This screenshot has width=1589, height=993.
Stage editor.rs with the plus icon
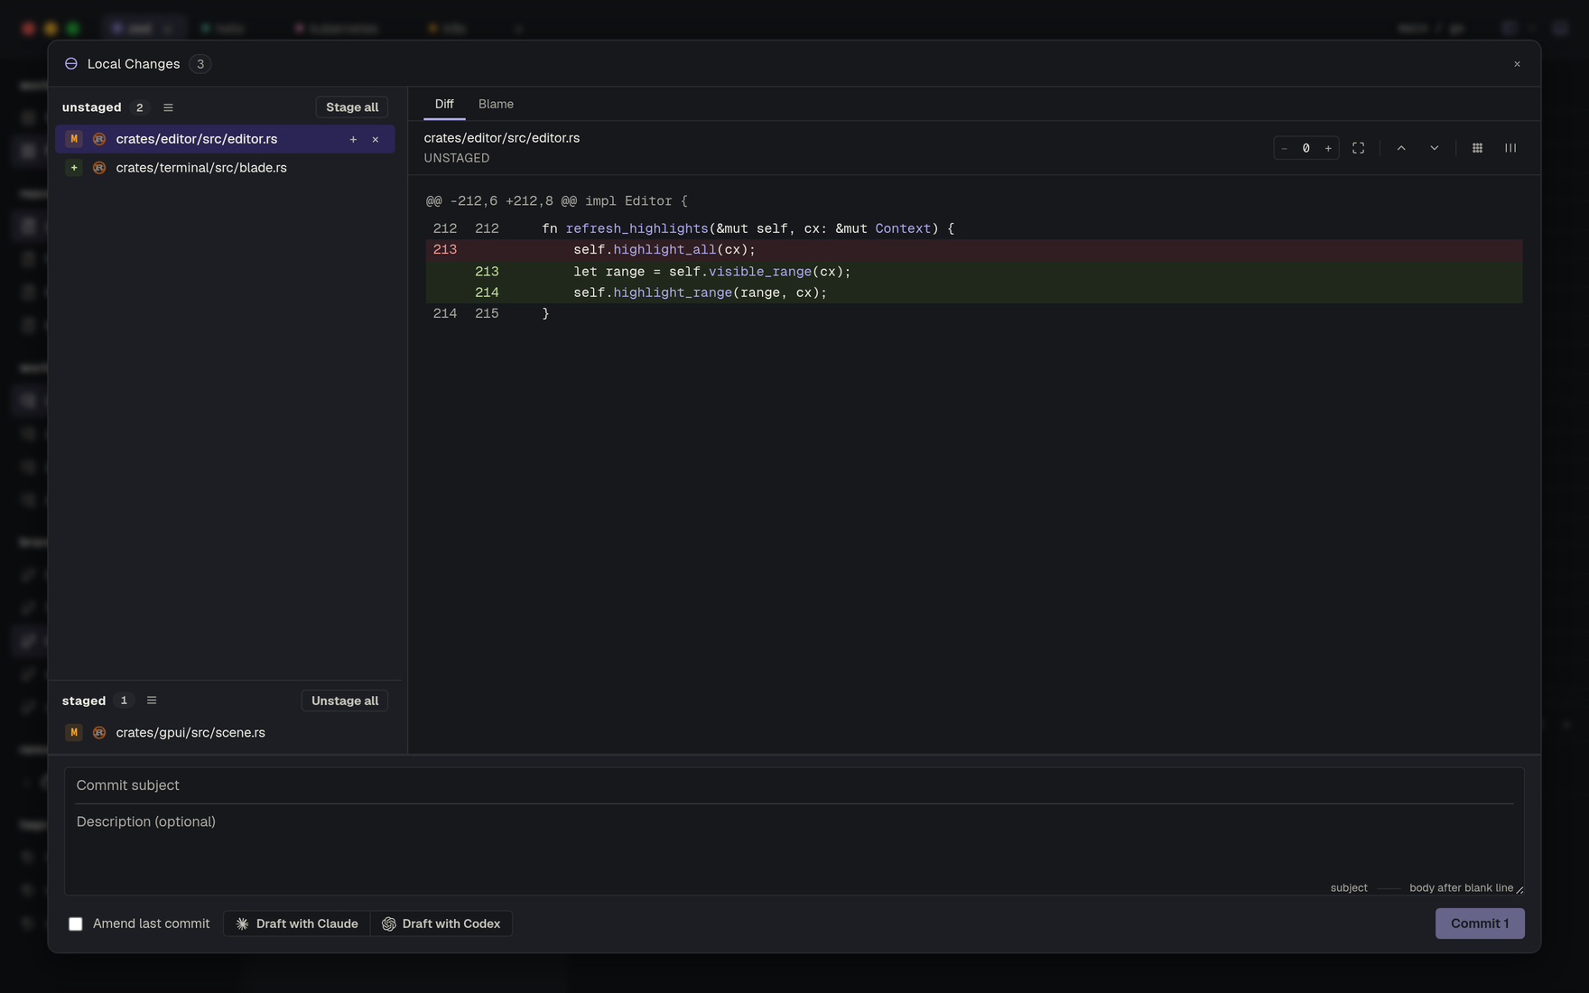pos(353,139)
